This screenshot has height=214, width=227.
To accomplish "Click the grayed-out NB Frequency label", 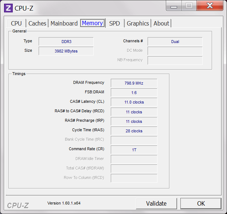I will [130, 60].
